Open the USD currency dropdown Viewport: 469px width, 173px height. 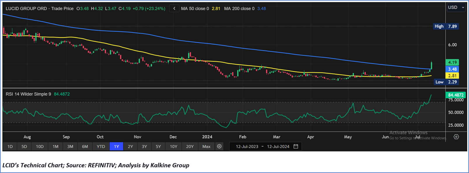point(456,8)
